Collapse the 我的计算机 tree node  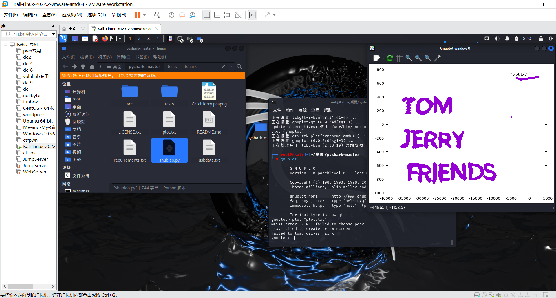(x=6, y=45)
